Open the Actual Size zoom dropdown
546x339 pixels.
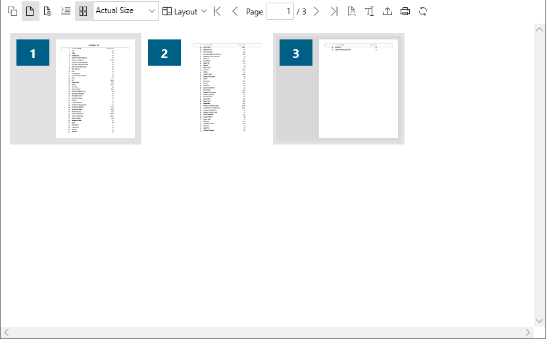(126, 11)
